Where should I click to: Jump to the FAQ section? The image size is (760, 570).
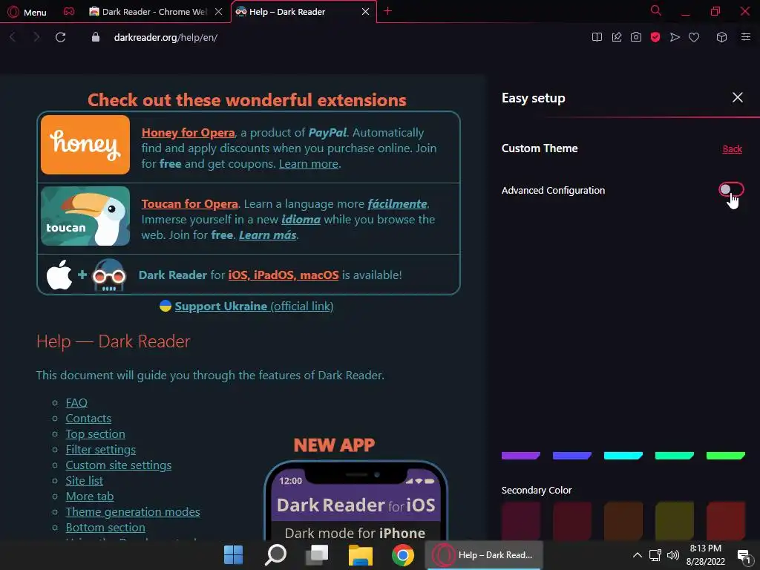pos(76,403)
